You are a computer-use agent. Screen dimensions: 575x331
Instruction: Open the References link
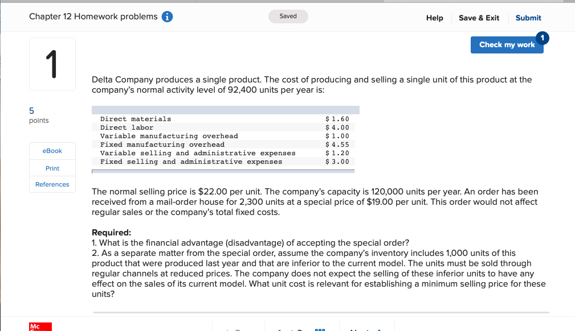(52, 184)
